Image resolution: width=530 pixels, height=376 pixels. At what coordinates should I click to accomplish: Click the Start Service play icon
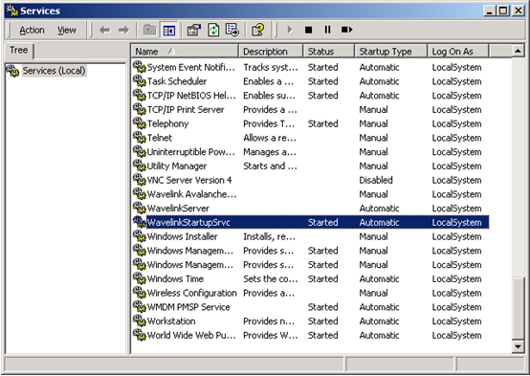pos(289,30)
